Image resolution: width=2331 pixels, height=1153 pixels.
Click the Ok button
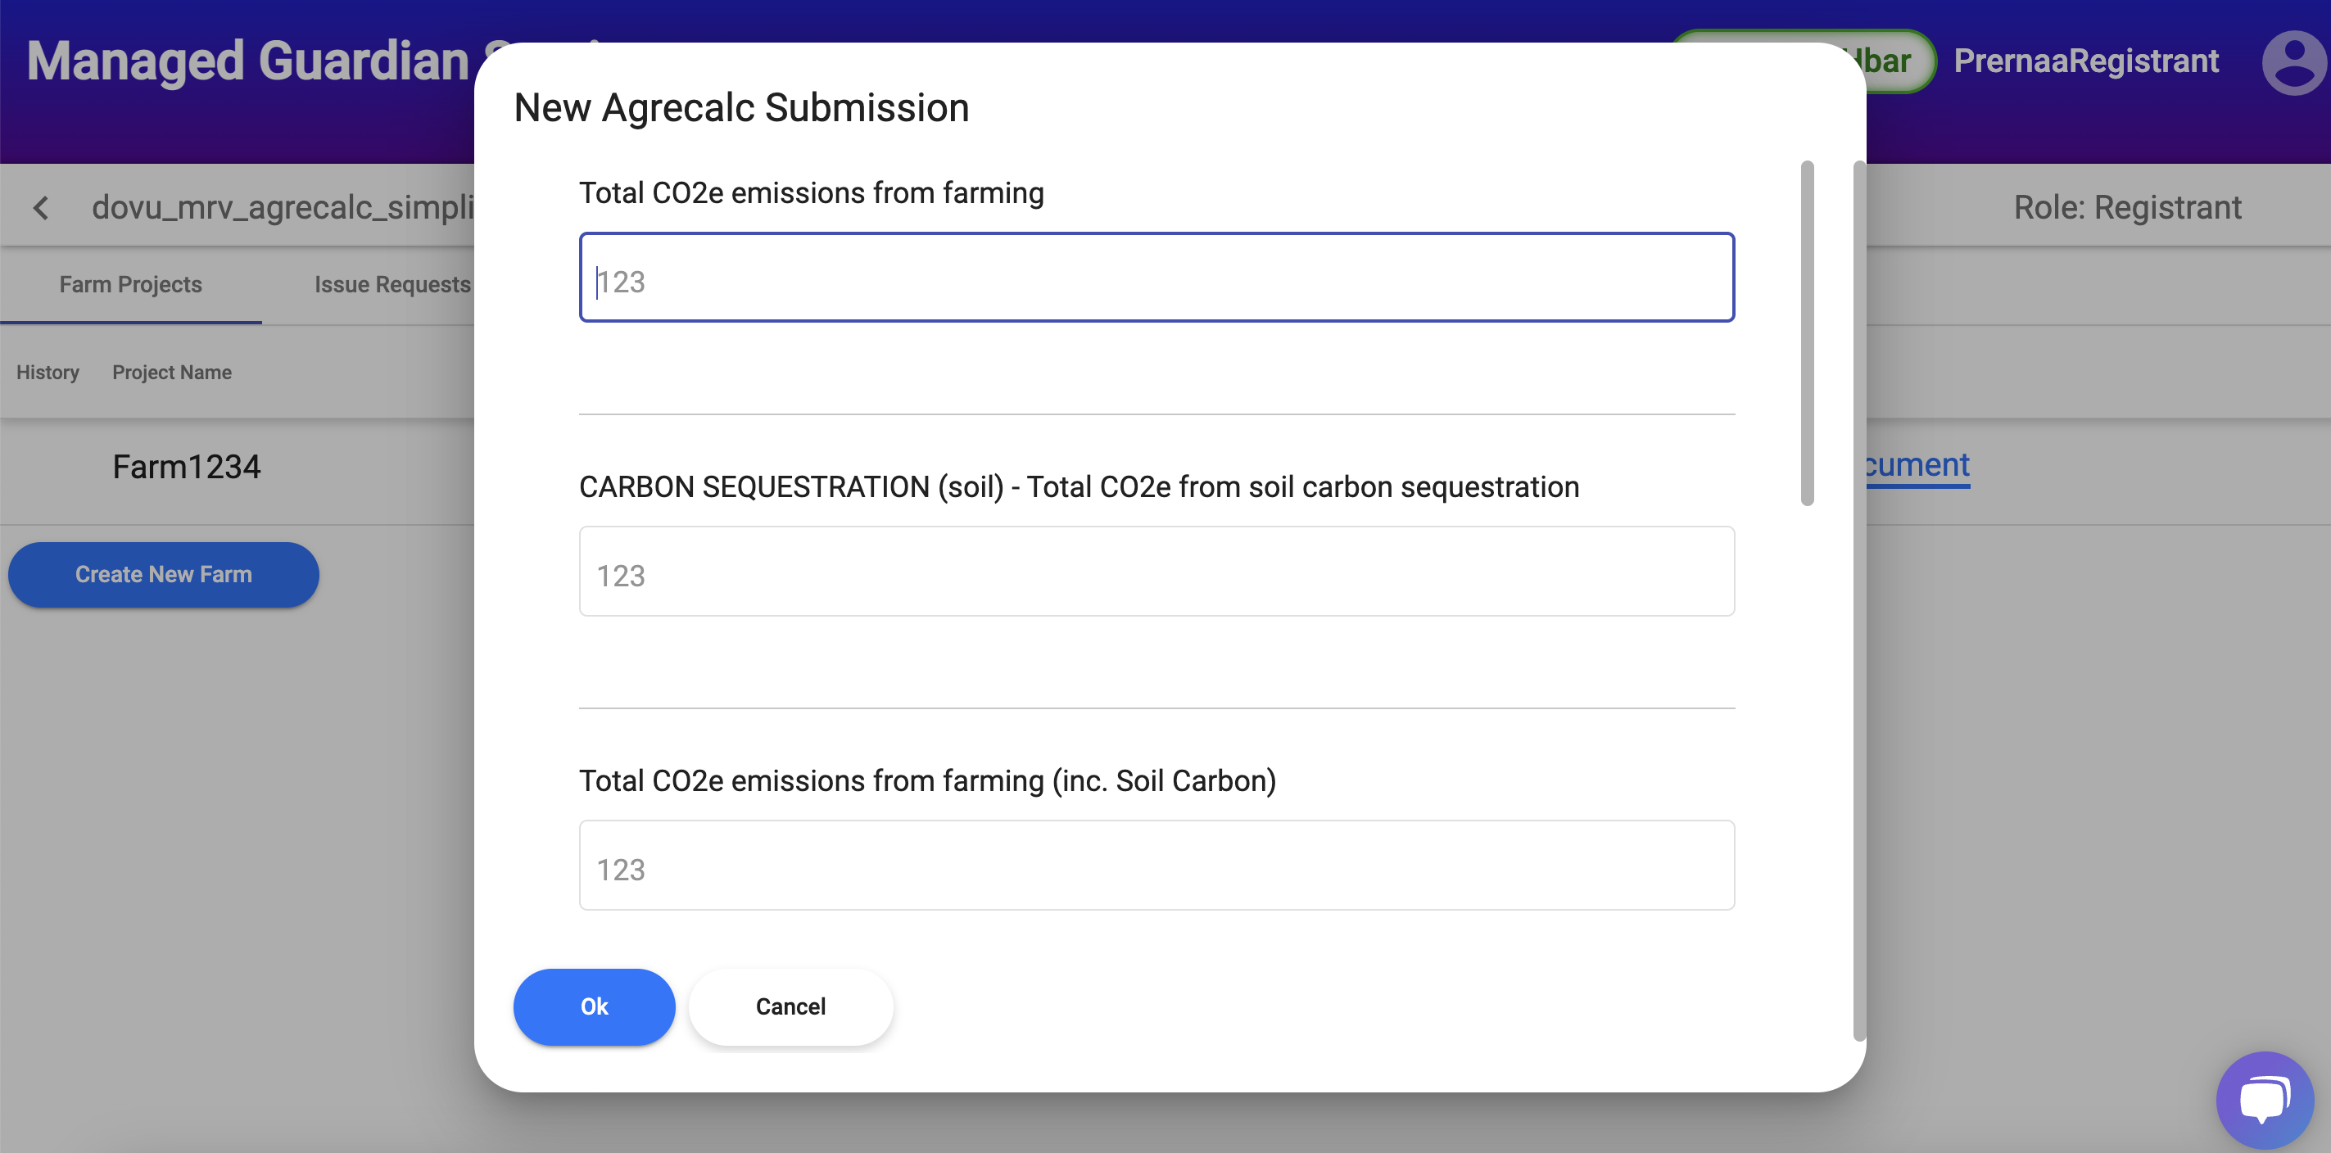[x=594, y=1006]
